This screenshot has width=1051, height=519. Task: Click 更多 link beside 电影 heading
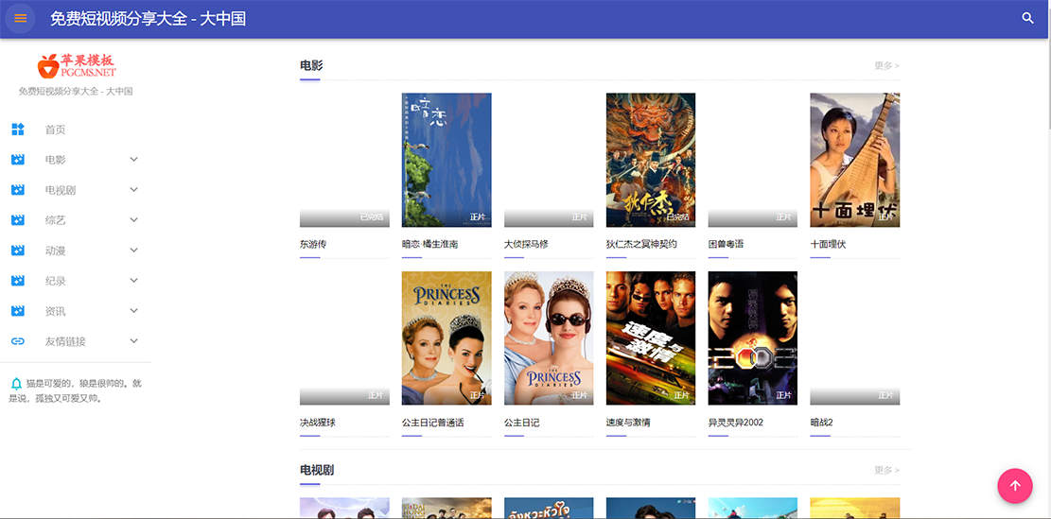point(886,66)
